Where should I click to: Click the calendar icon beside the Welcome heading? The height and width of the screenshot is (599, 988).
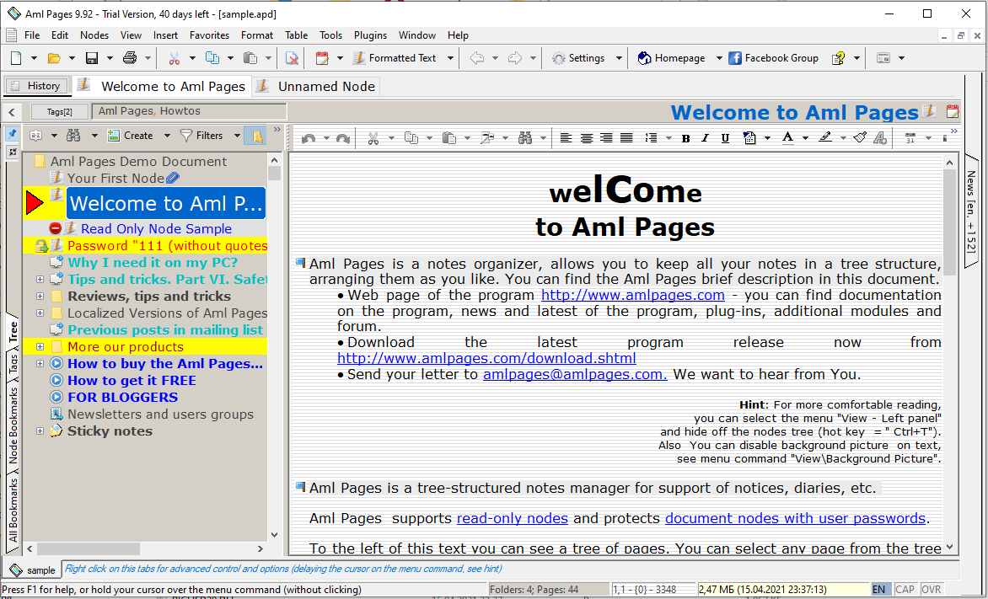coord(952,111)
